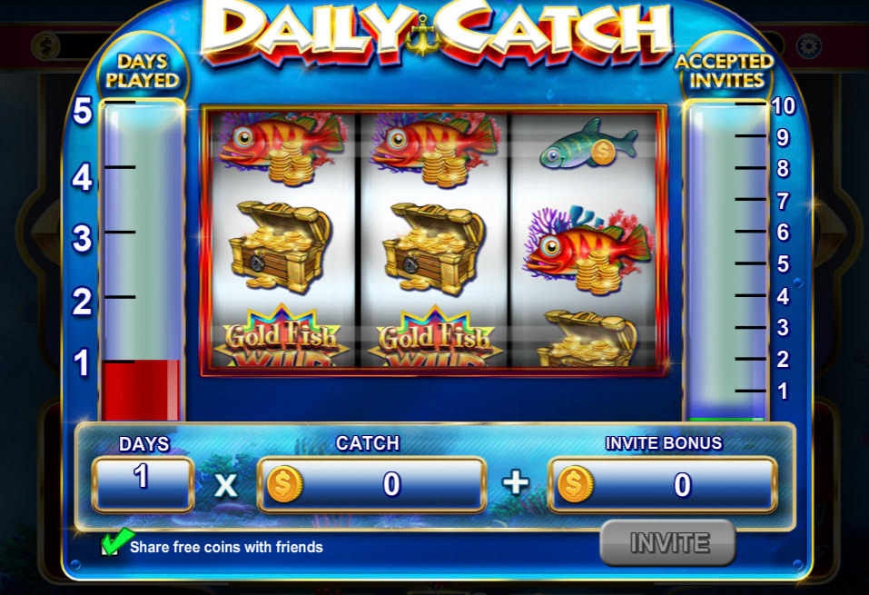Click the red fill of Days Played meter
869x595 pixels.
pos(142,391)
